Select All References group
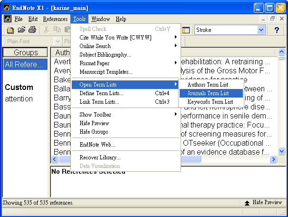The height and width of the screenshot is (217, 288). point(25,64)
